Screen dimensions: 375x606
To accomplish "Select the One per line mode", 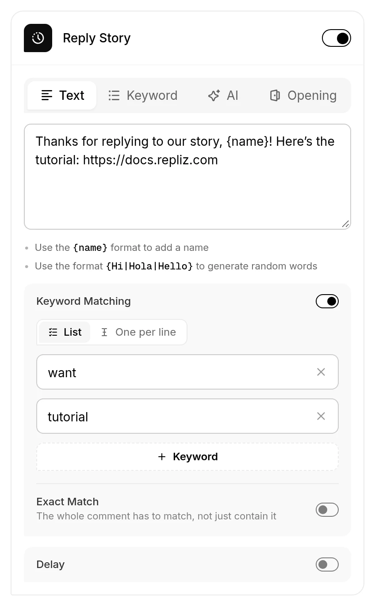I will click(x=138, y=332).
